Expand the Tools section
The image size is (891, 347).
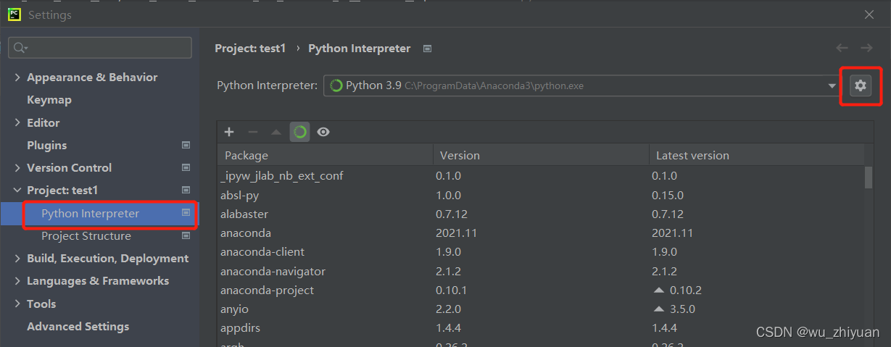(x=17, y=304)
